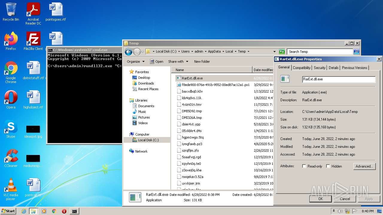This screenshot has height=215, width=383.
Task: Open CCleaner desktop shortcut
Action: click(11, 158)
